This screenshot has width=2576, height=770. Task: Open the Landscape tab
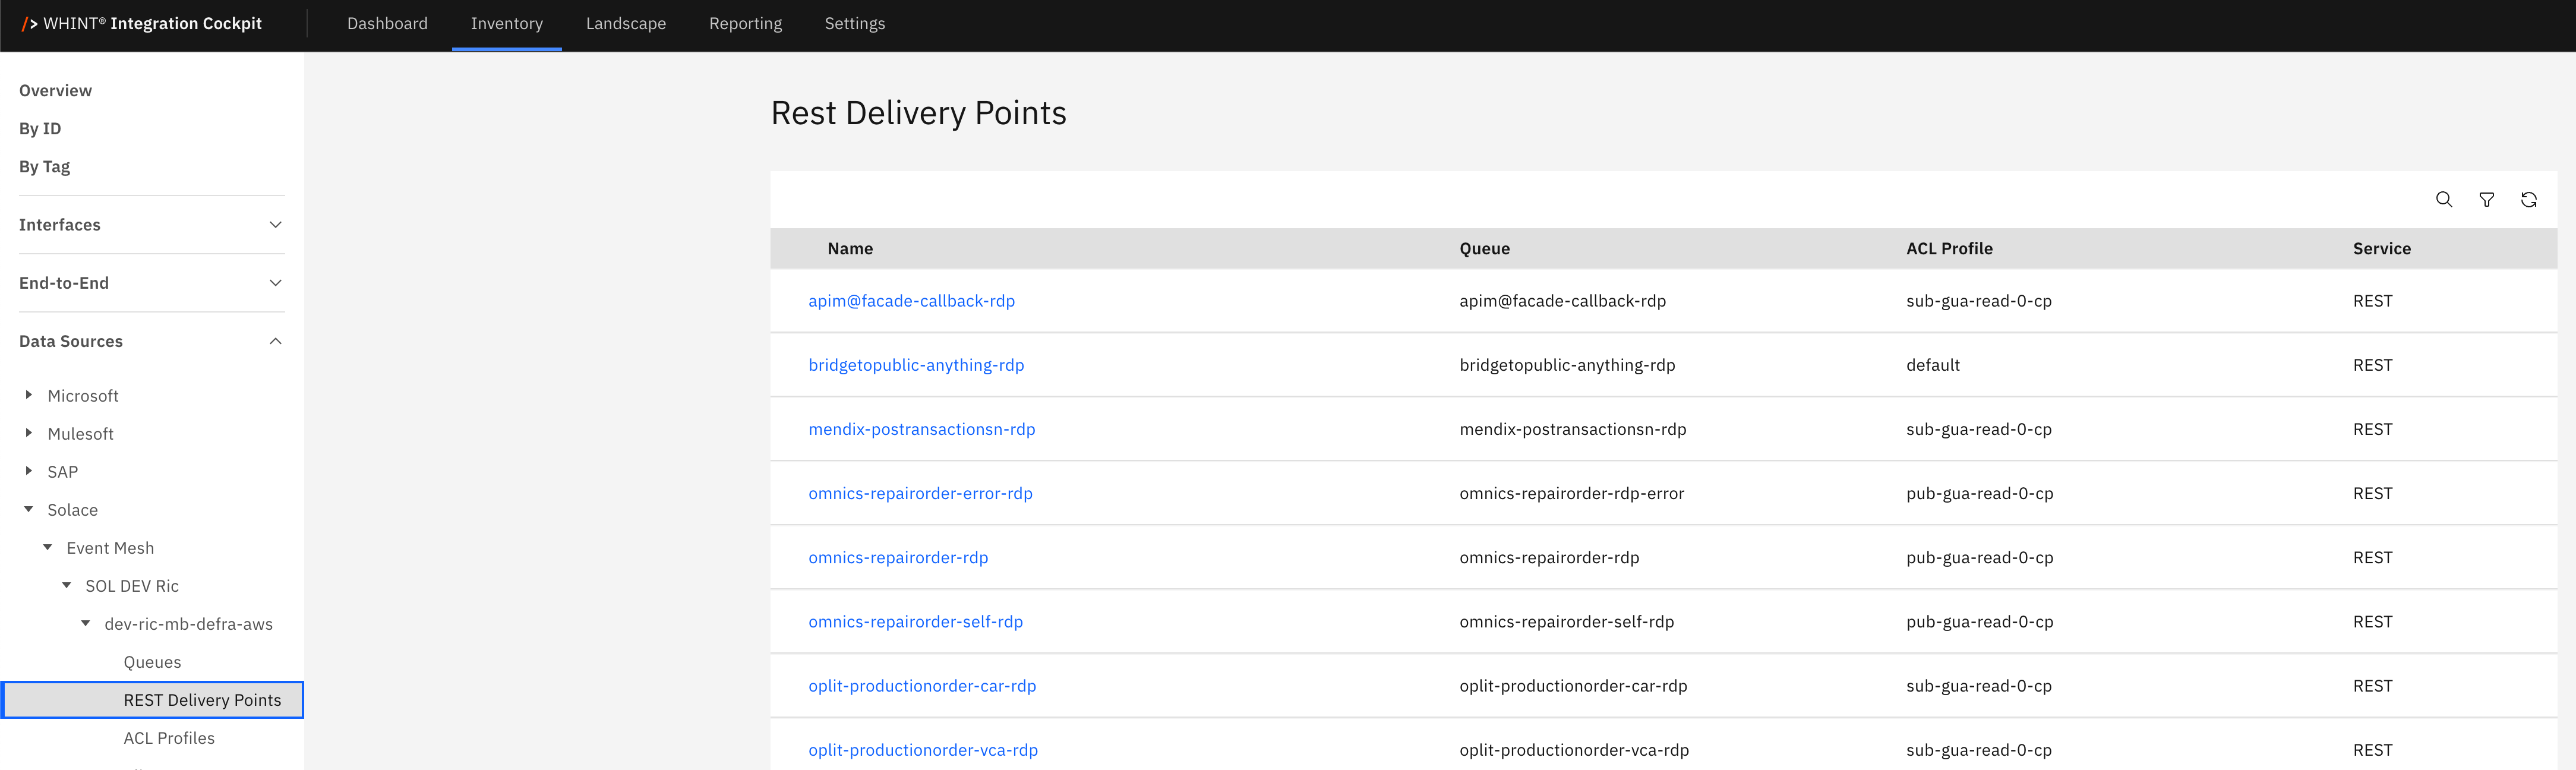pos(625,23)
